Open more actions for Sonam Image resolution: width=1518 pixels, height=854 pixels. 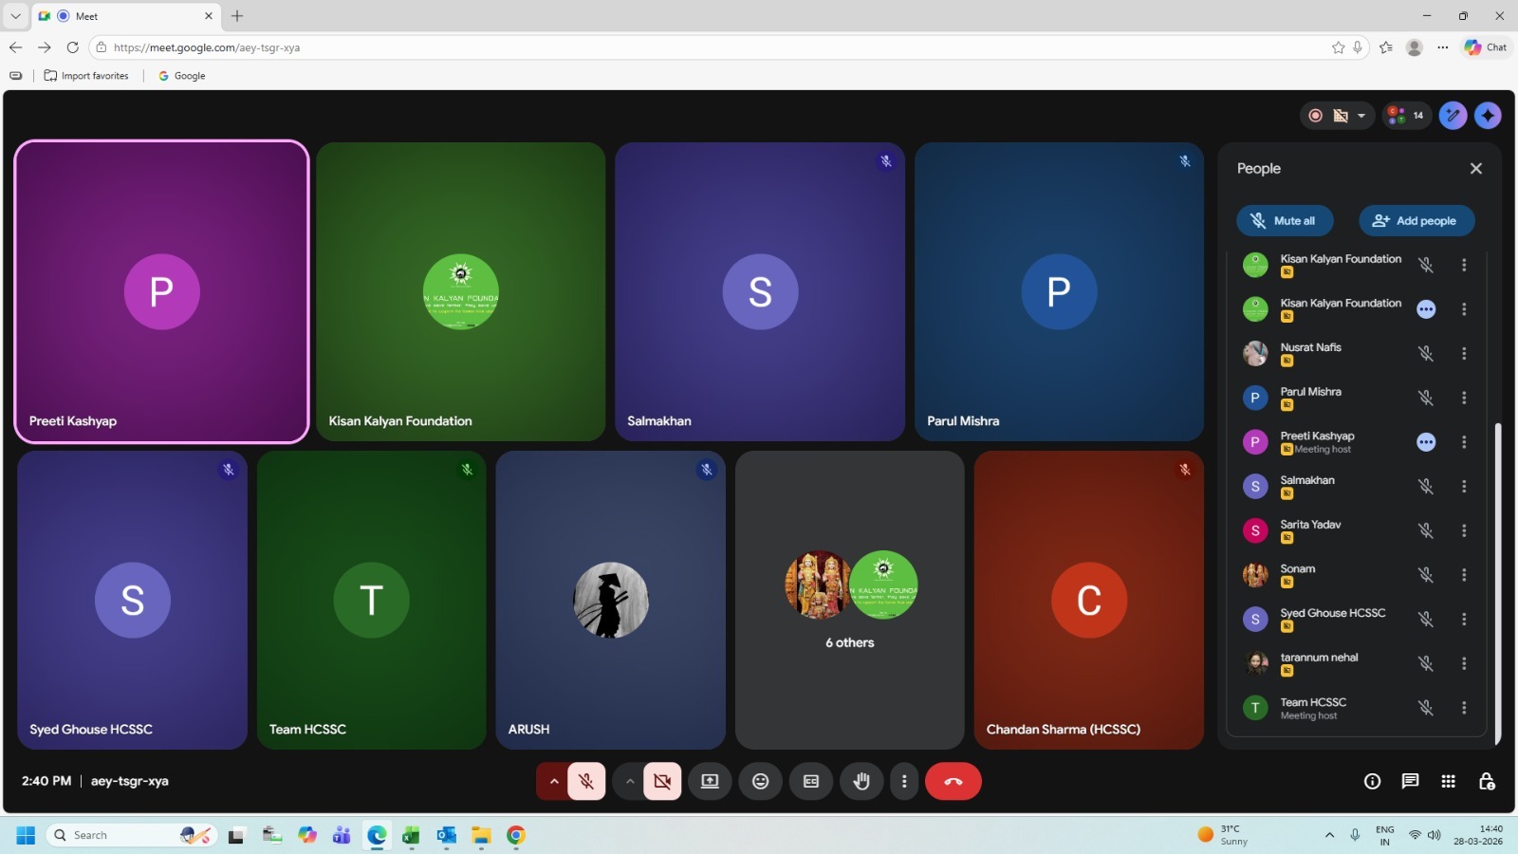(x=1464, y=575)
